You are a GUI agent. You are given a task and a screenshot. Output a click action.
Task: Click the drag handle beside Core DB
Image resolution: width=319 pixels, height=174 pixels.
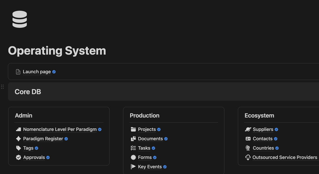tap(2, 87)
